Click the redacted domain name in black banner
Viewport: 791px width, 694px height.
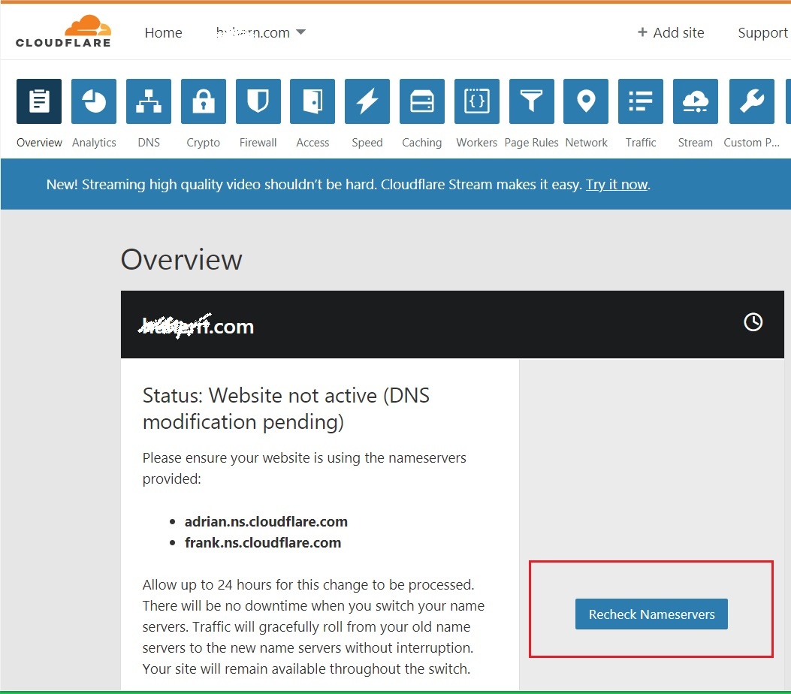click(196, 326)
